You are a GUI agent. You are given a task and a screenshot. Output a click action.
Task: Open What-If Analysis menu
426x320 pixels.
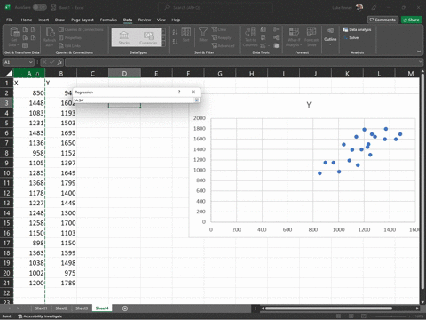tap(294, 36)
